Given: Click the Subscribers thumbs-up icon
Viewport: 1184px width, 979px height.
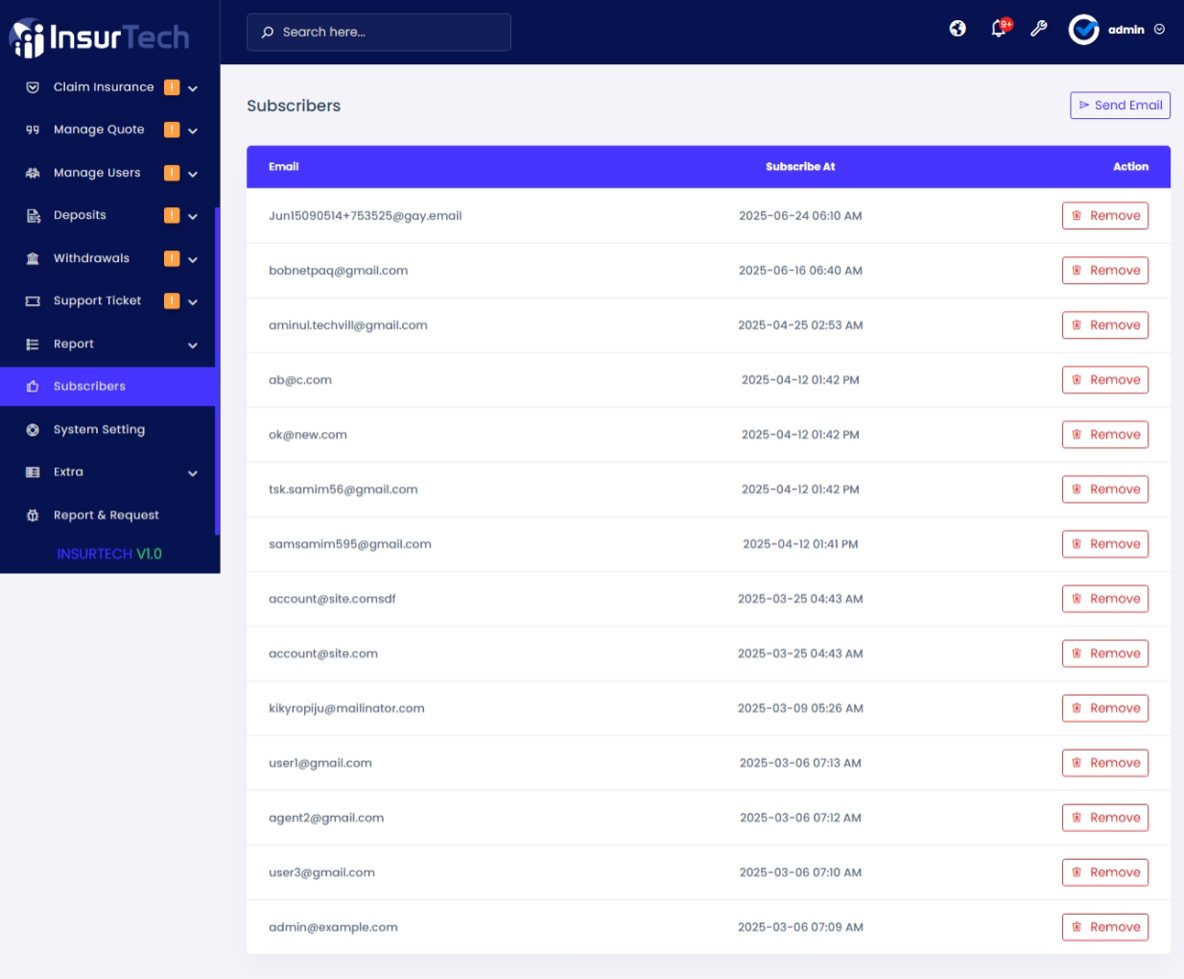Looking at the screenshot, I should pyautogui.click(x=33, y=386).
